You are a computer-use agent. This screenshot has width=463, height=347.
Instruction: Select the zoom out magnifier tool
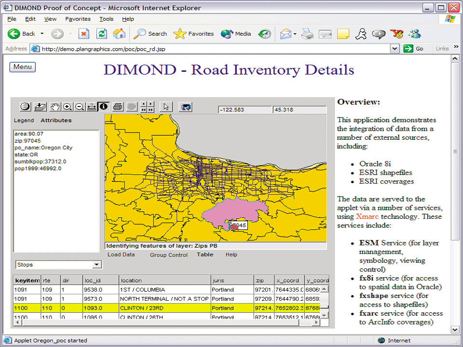[x=80, y=107]
